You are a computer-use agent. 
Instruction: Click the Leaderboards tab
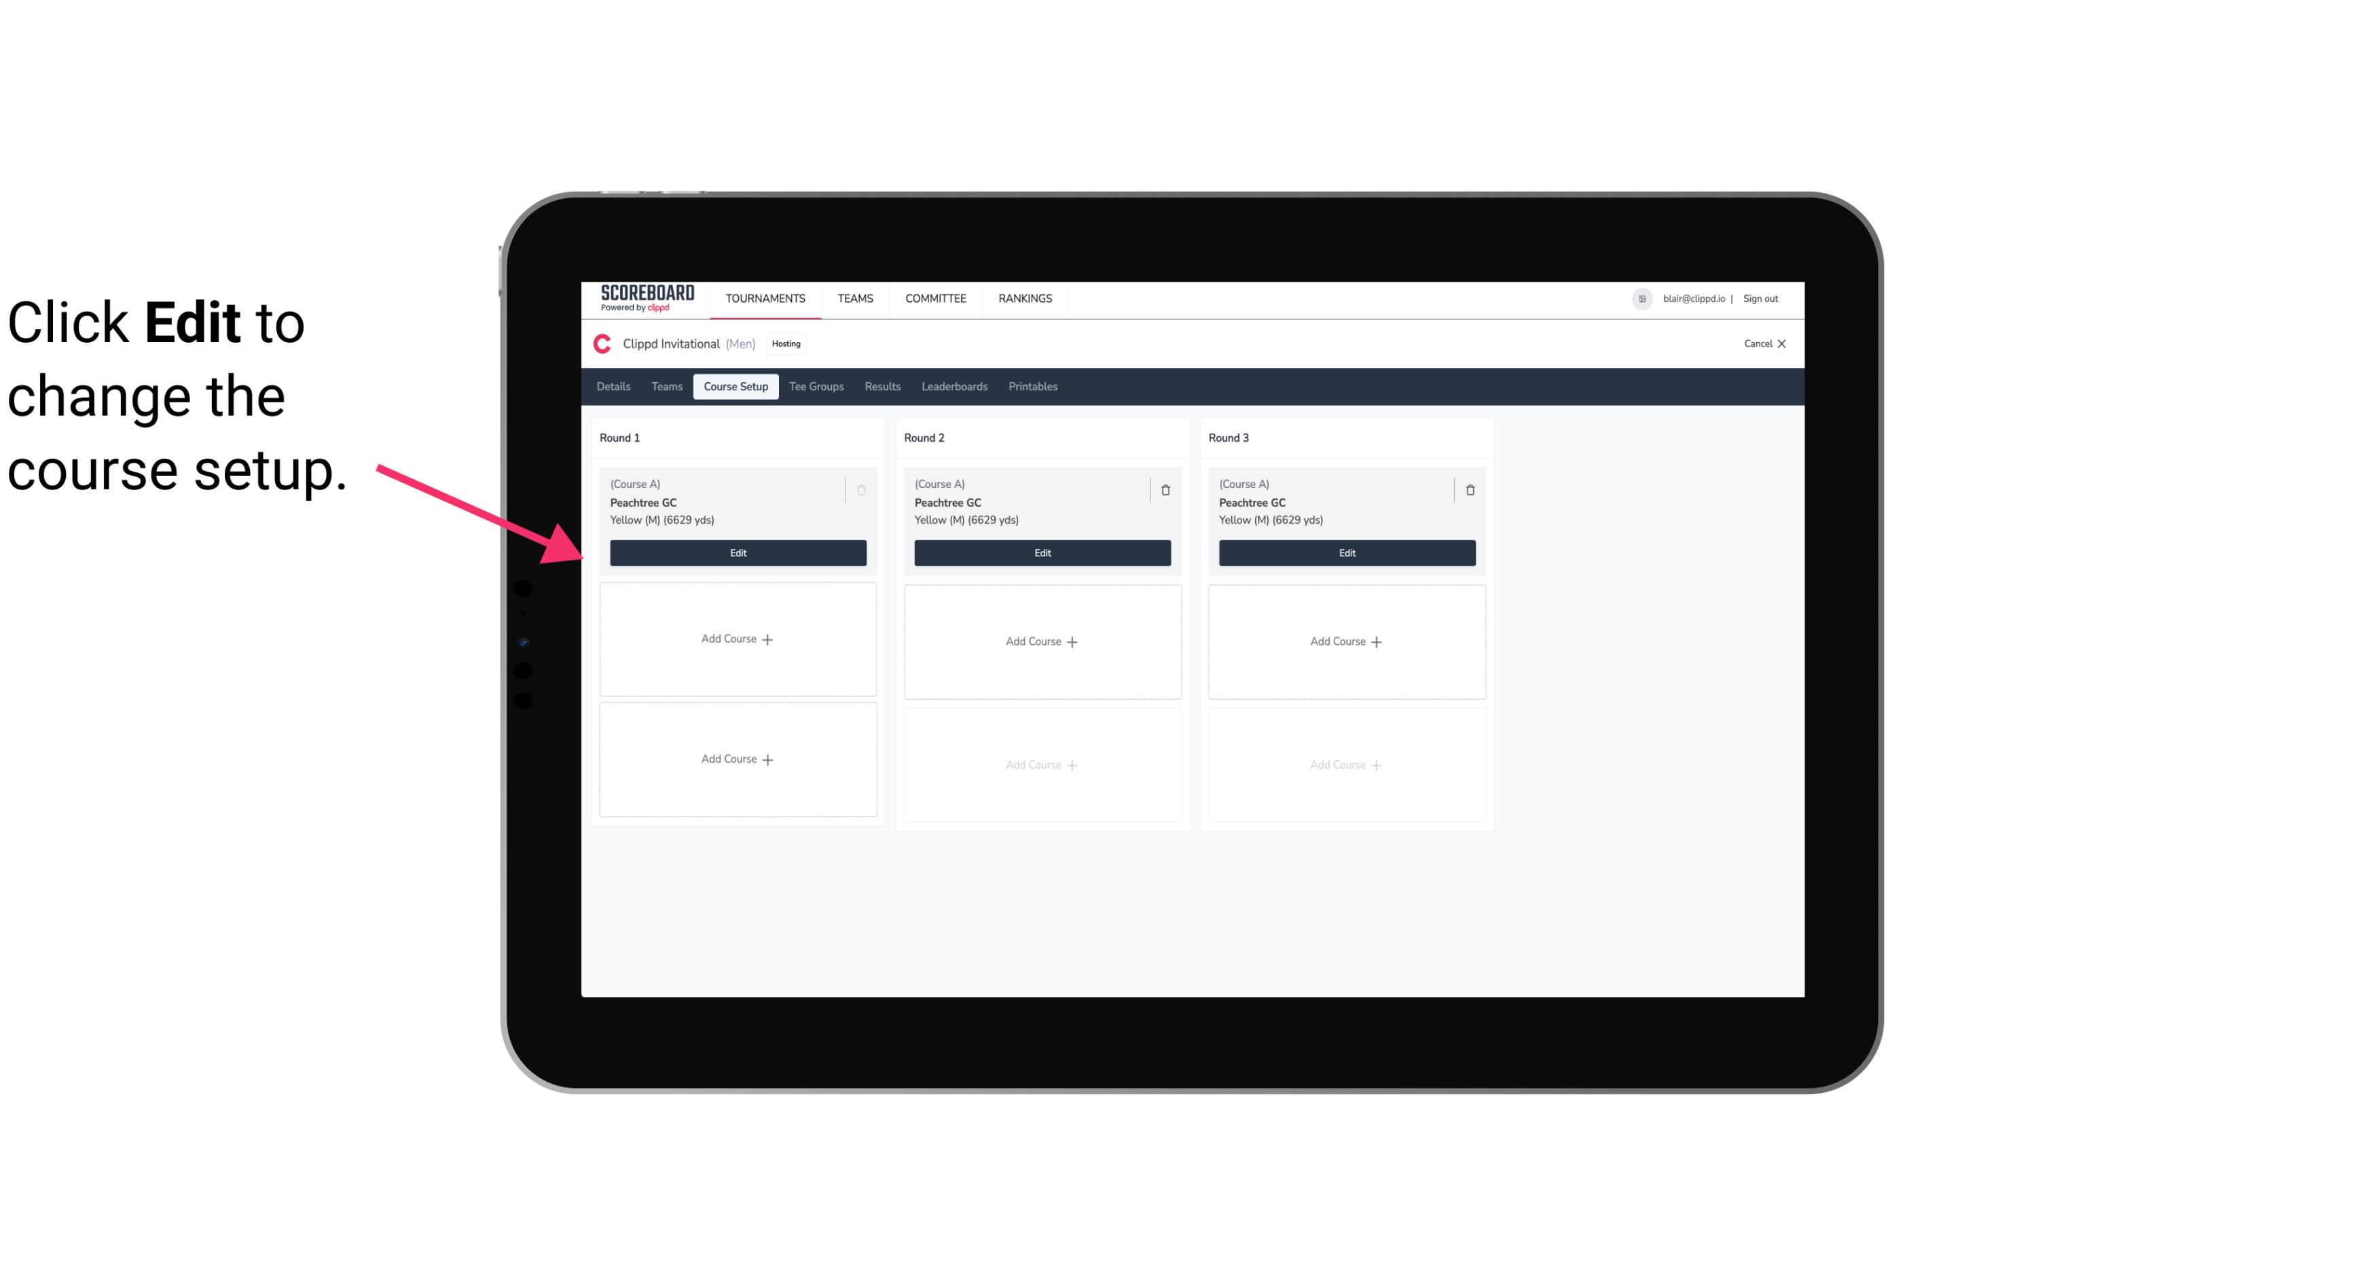[954, 387]
